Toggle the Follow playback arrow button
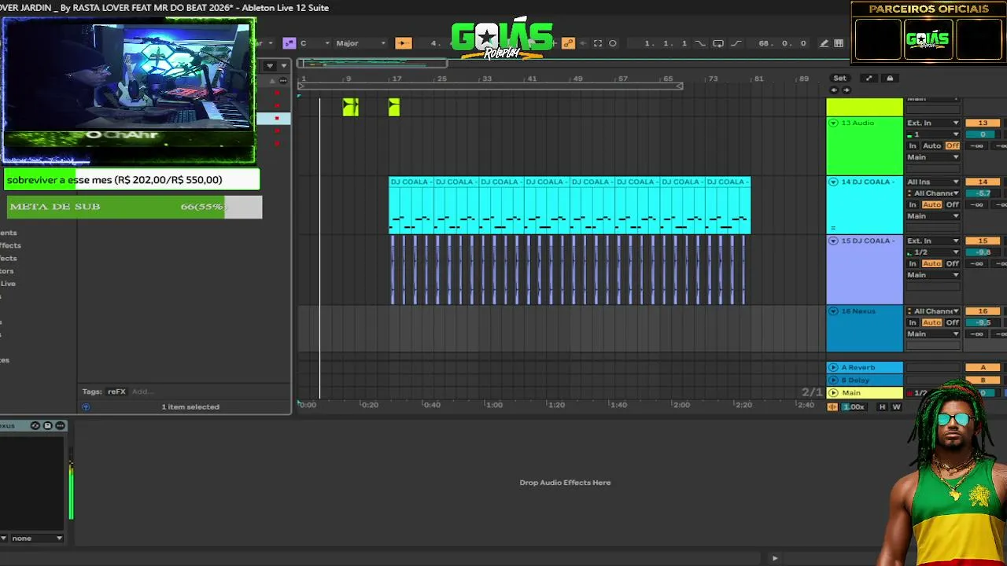The height and width of the screenshot is (566, 1007). pos(403,43)
